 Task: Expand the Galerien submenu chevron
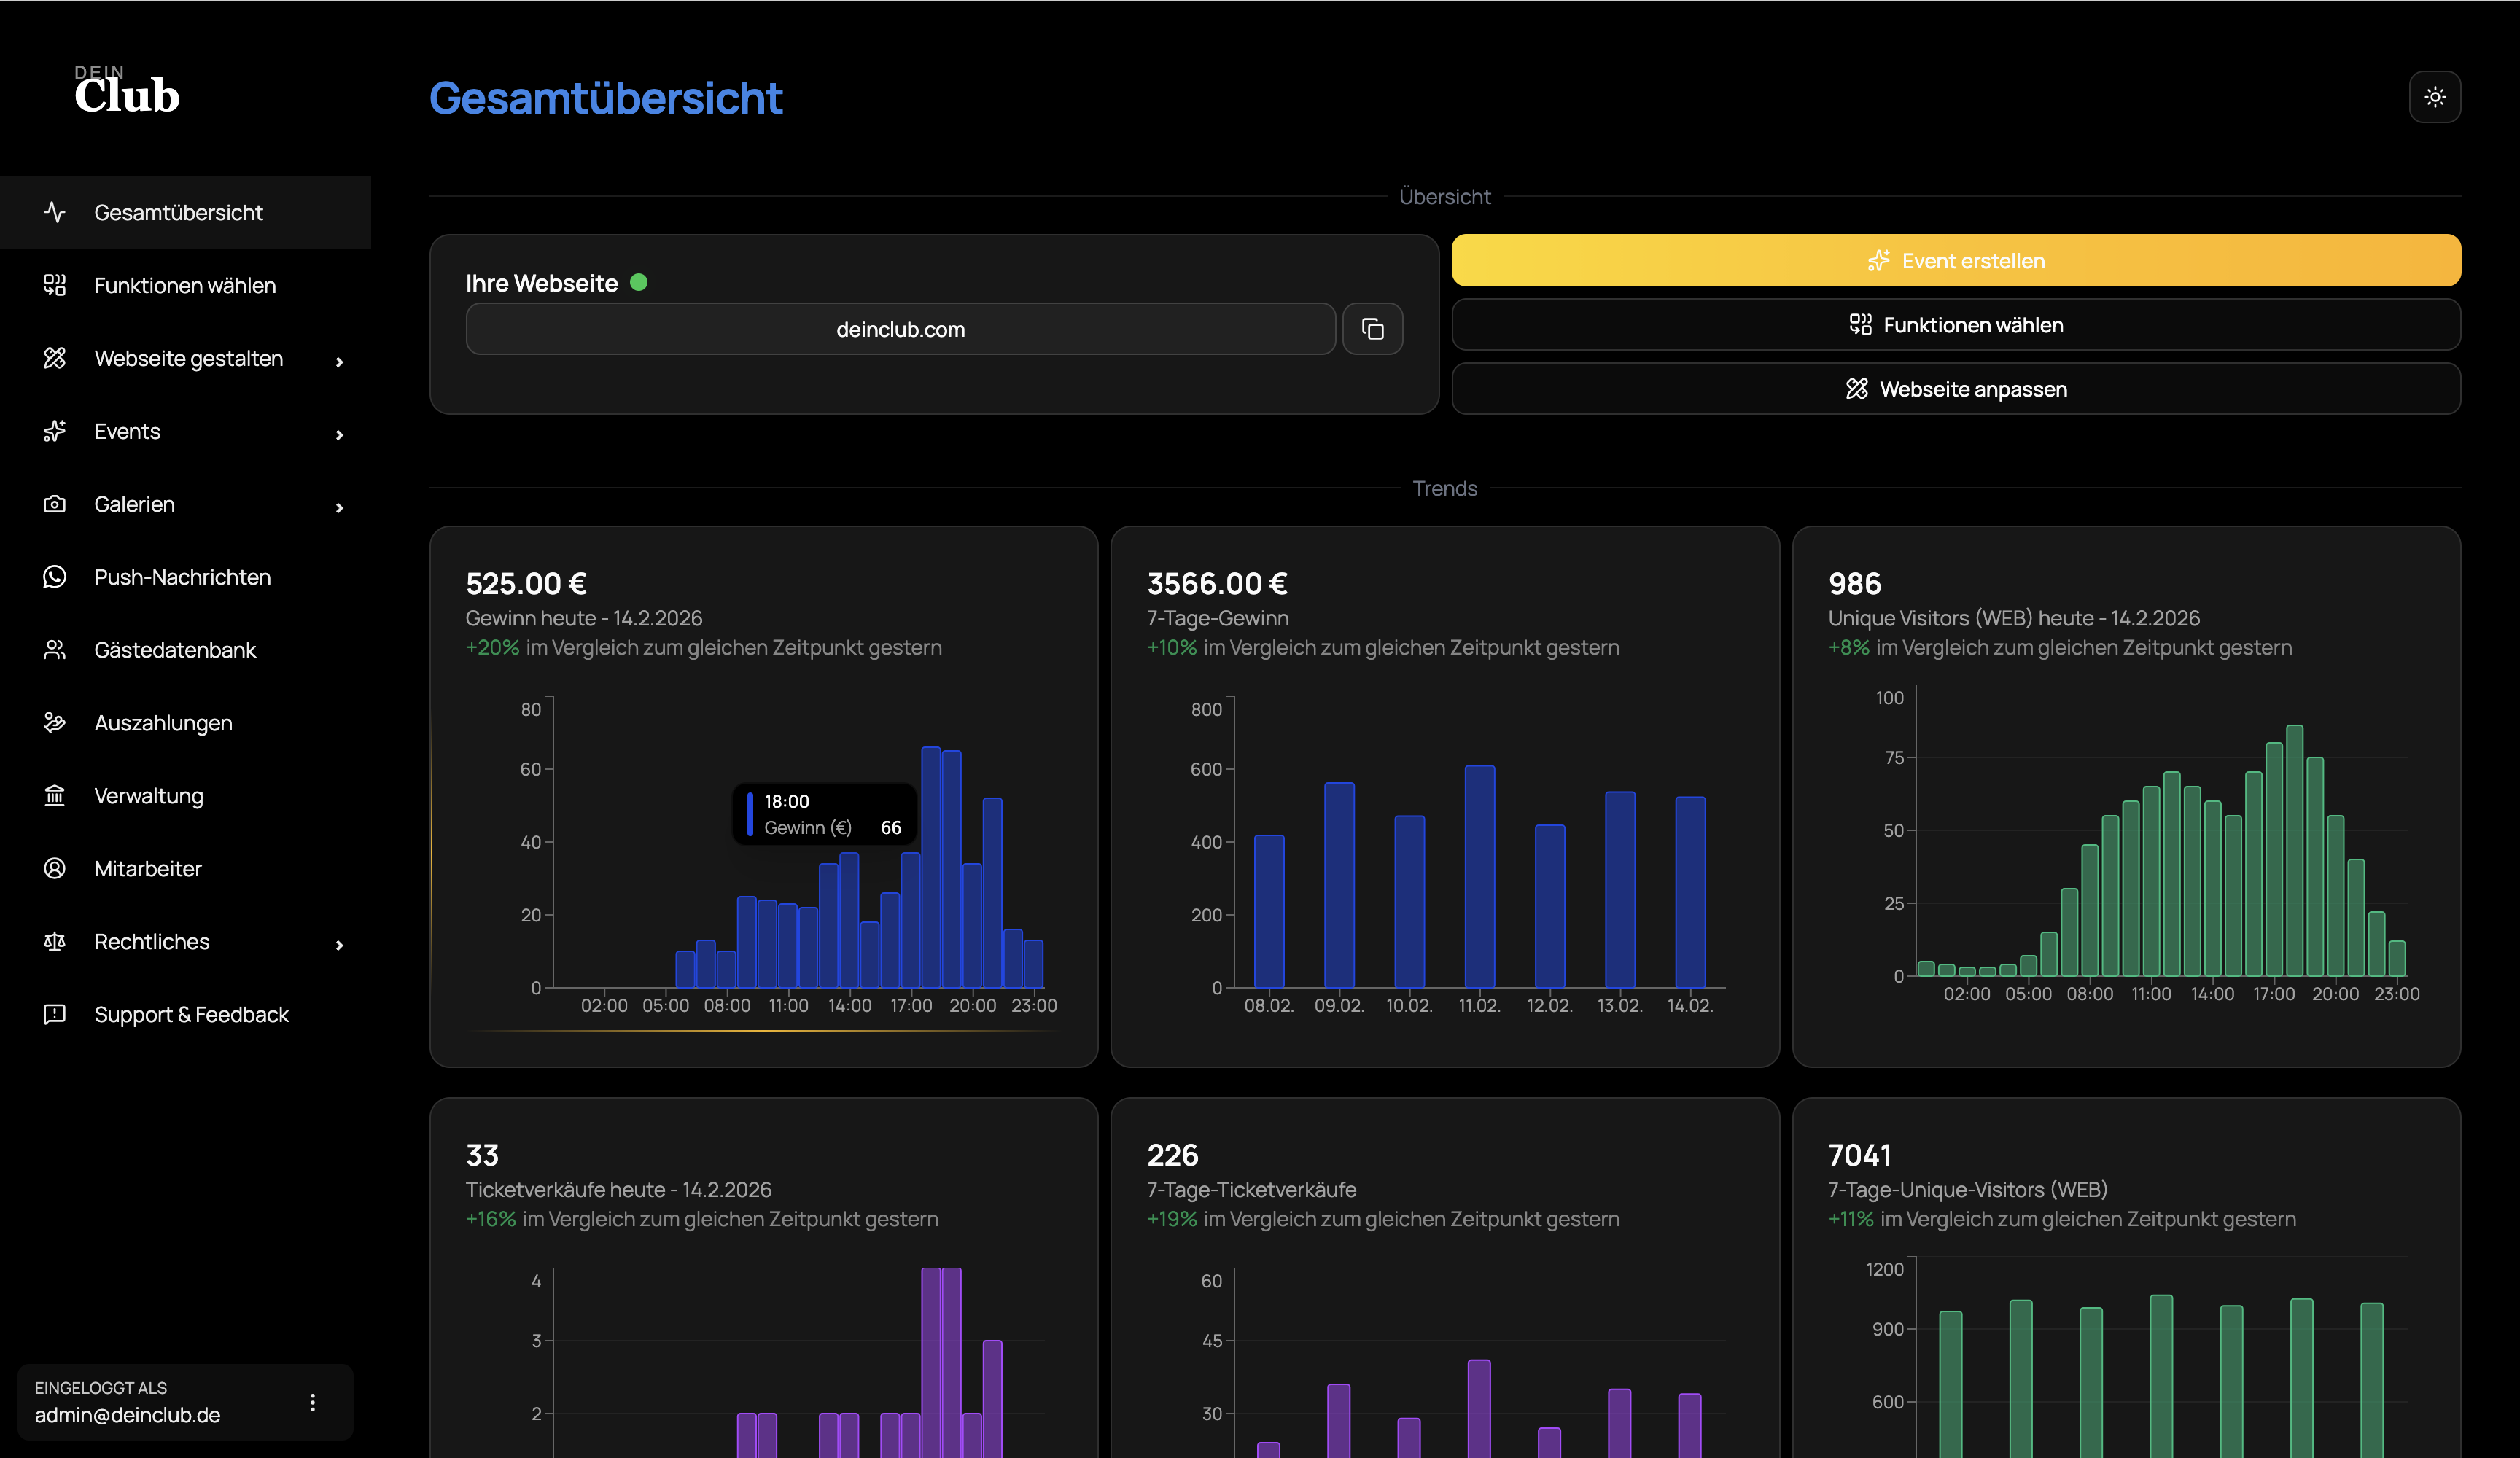[x=340, y=507]
